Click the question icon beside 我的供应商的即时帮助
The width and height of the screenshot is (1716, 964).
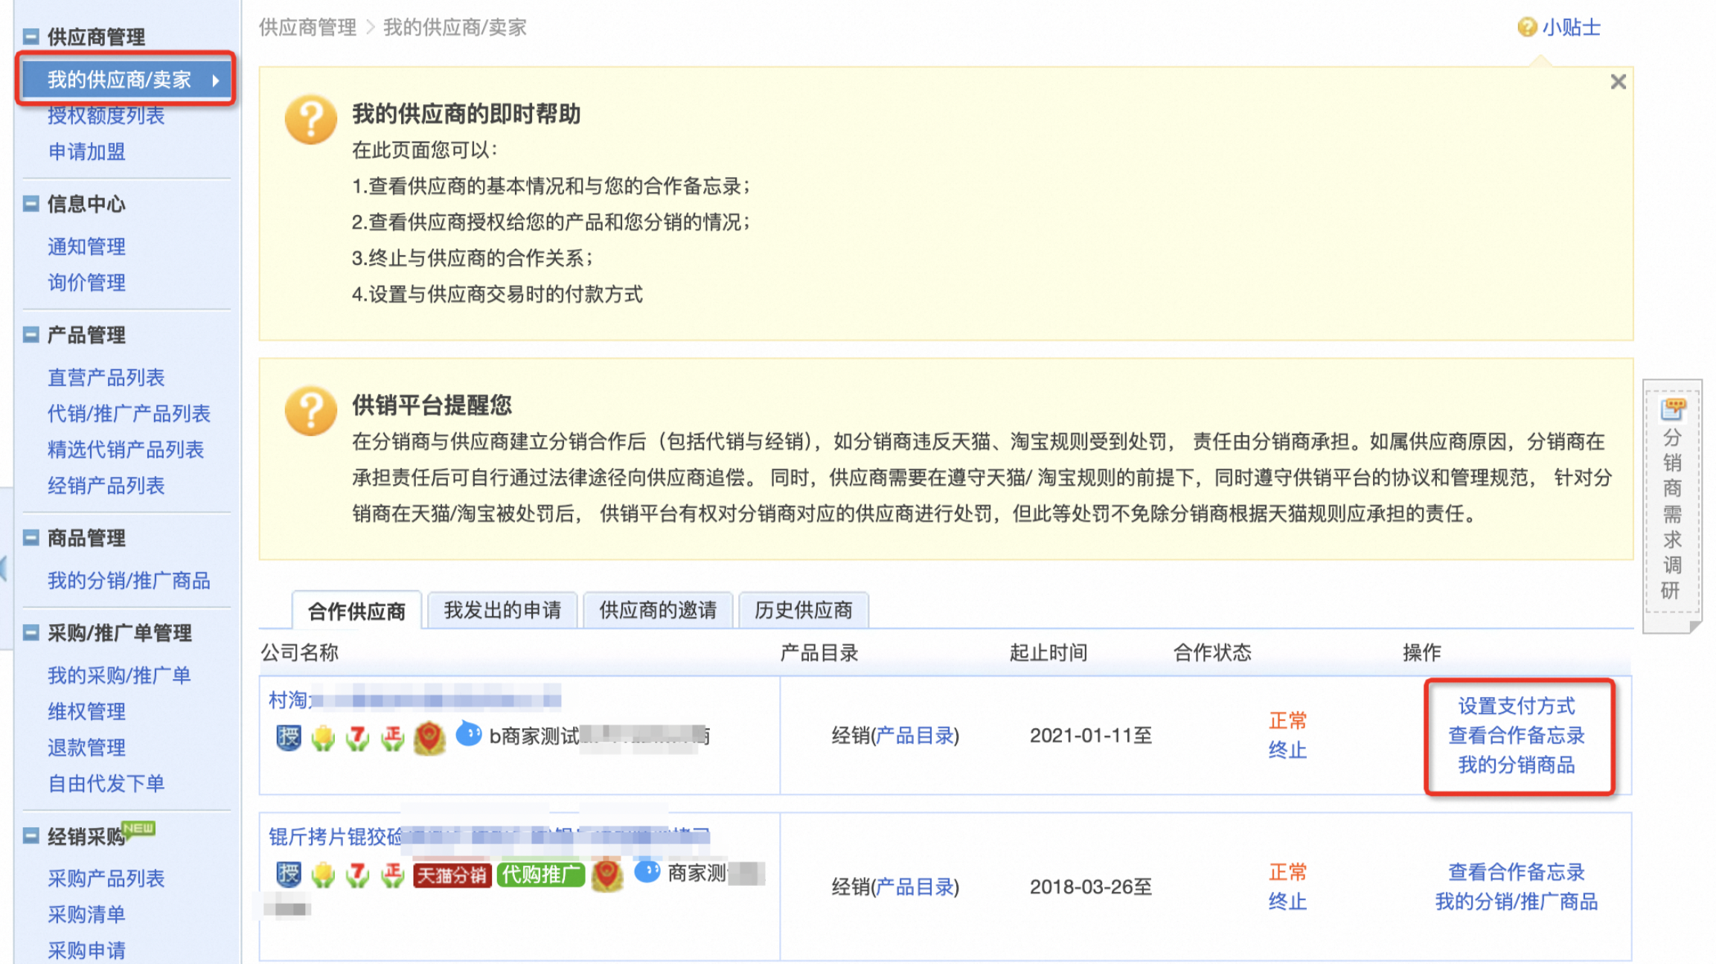pyautogui.click(x=311, y=119)
